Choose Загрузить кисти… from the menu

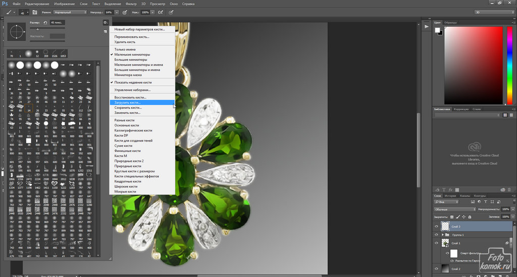pyautogui.click(x=128, y=102)
